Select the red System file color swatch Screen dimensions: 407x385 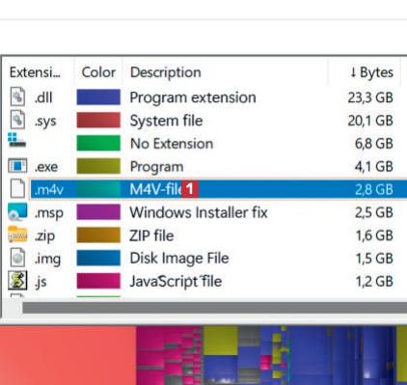coord(98,121)
